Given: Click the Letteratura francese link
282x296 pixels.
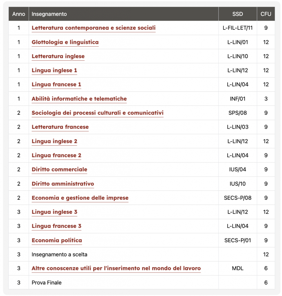Looking at the screenshot, I should click(60, 127).
